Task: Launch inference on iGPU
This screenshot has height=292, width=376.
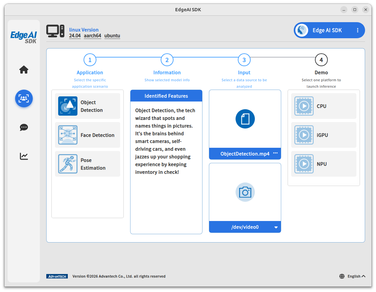Action: coord(324,135)
